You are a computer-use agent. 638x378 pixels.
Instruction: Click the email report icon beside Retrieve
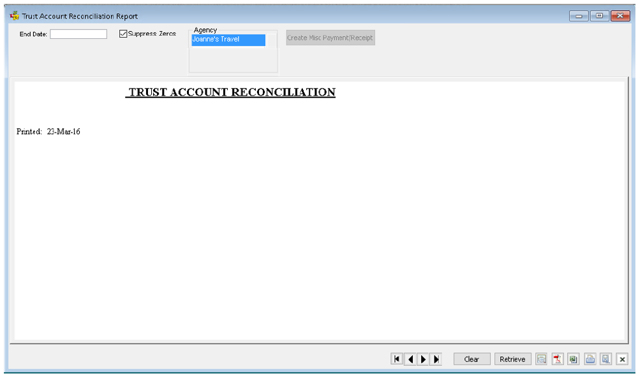541,360
